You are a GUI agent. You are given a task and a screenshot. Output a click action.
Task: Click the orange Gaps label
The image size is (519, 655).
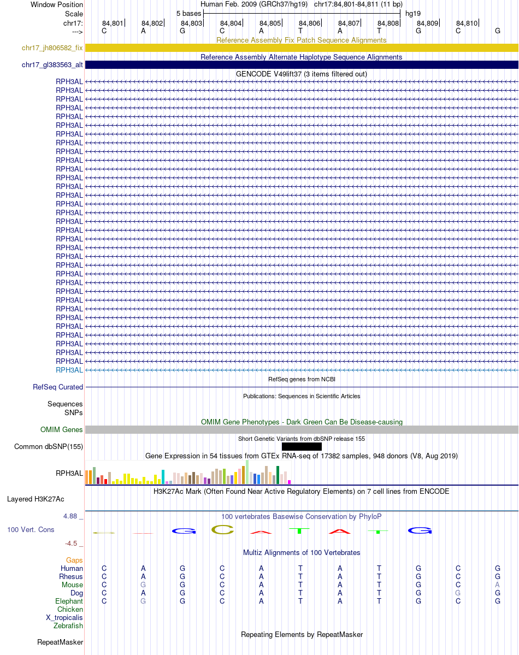tap(74, 560)
